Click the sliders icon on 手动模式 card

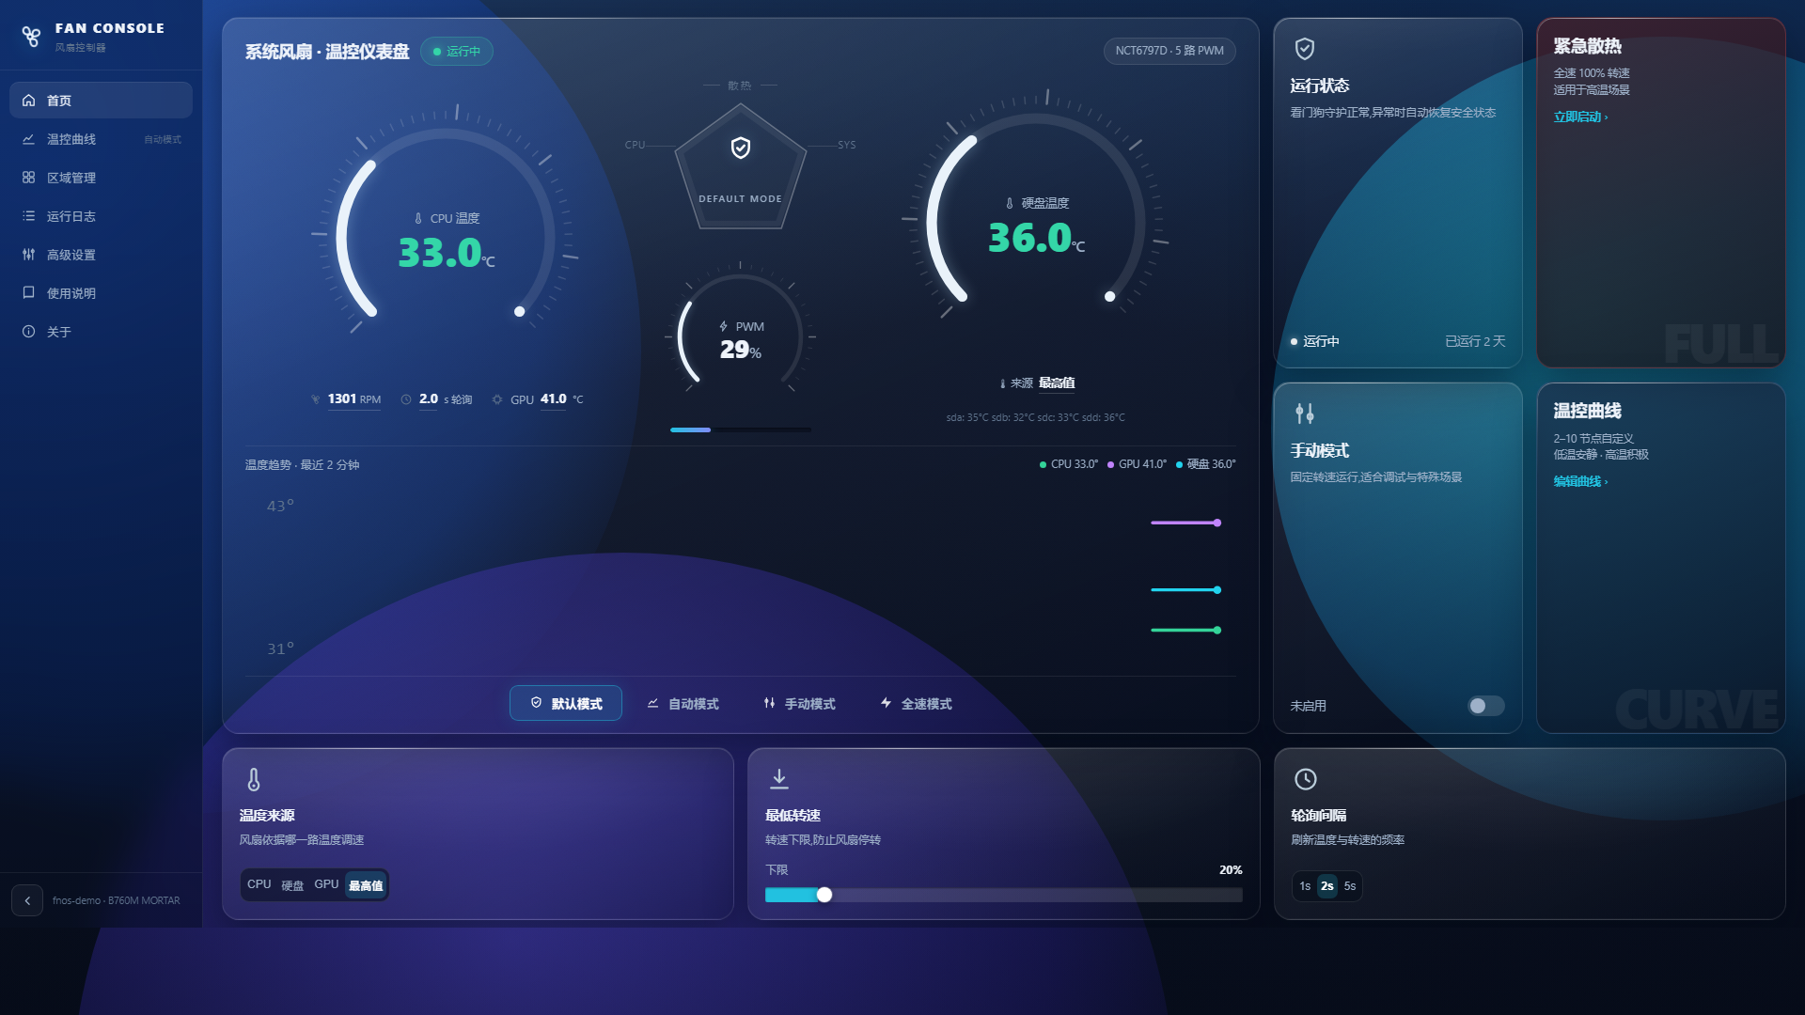pyautogui.click(x=1305, y=414)
